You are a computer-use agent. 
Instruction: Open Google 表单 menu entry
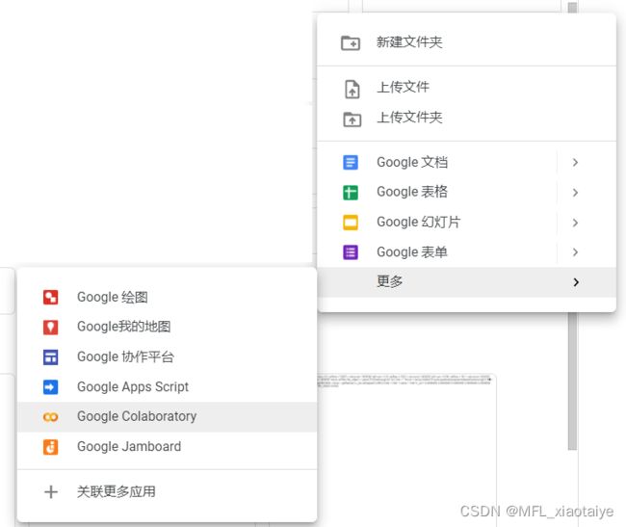click(467, 252)
